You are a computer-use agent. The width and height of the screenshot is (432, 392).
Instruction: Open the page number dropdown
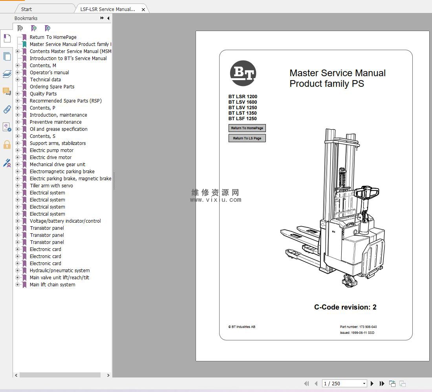pos(364,383)
